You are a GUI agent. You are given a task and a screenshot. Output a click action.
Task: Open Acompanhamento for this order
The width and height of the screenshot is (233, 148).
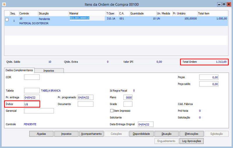pyautogui.click(x=91, y=134)
